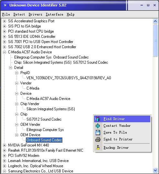Choose Save To File menu entry

[x=122, y=132]
